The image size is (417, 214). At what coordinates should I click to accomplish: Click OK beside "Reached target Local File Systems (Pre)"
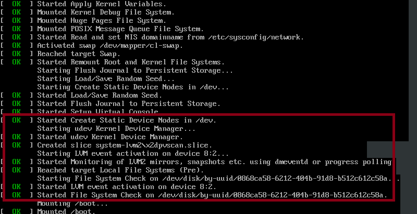pyautogui.click(x=17, y=170)
